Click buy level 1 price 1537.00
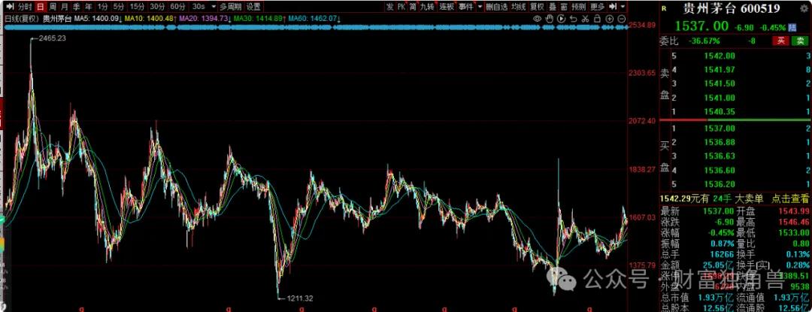This screenshot has width=812, height=312. (720, 128)
